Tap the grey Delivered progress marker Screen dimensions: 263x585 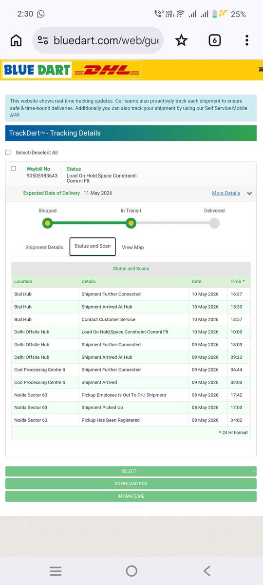214,223
